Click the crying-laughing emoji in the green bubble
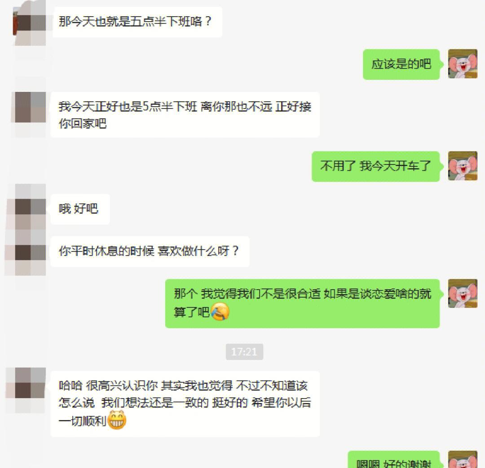 click(x=220, y=311)
